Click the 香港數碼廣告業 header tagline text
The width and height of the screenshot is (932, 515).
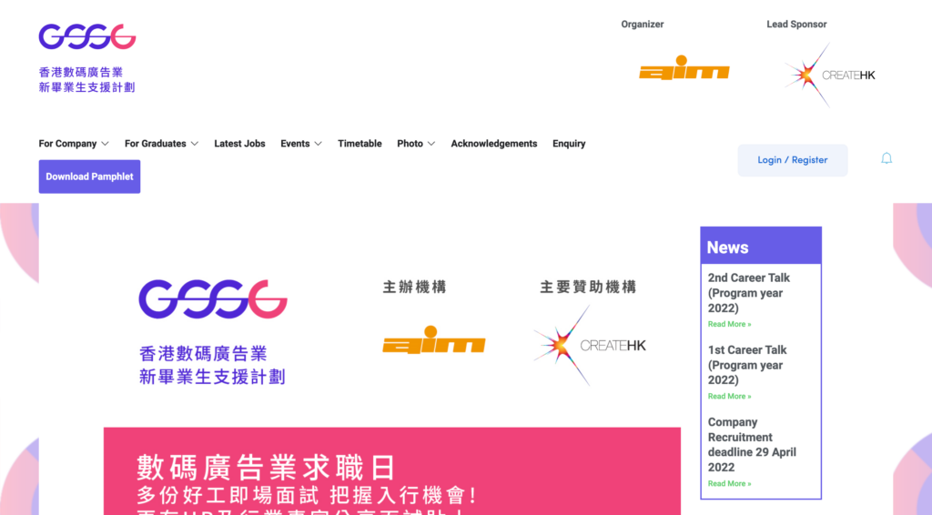[x=81, y=73]
